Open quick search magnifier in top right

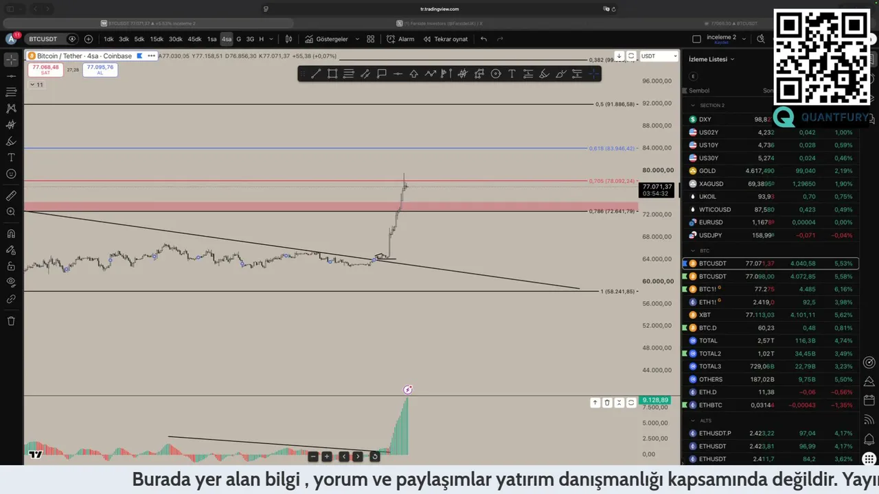[x=761, y=39]
